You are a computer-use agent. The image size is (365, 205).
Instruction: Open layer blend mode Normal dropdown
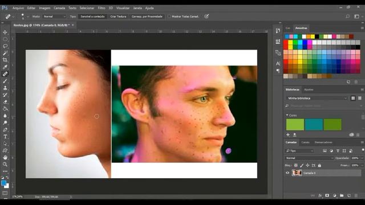pyautogui.click(x=309, y=158)
